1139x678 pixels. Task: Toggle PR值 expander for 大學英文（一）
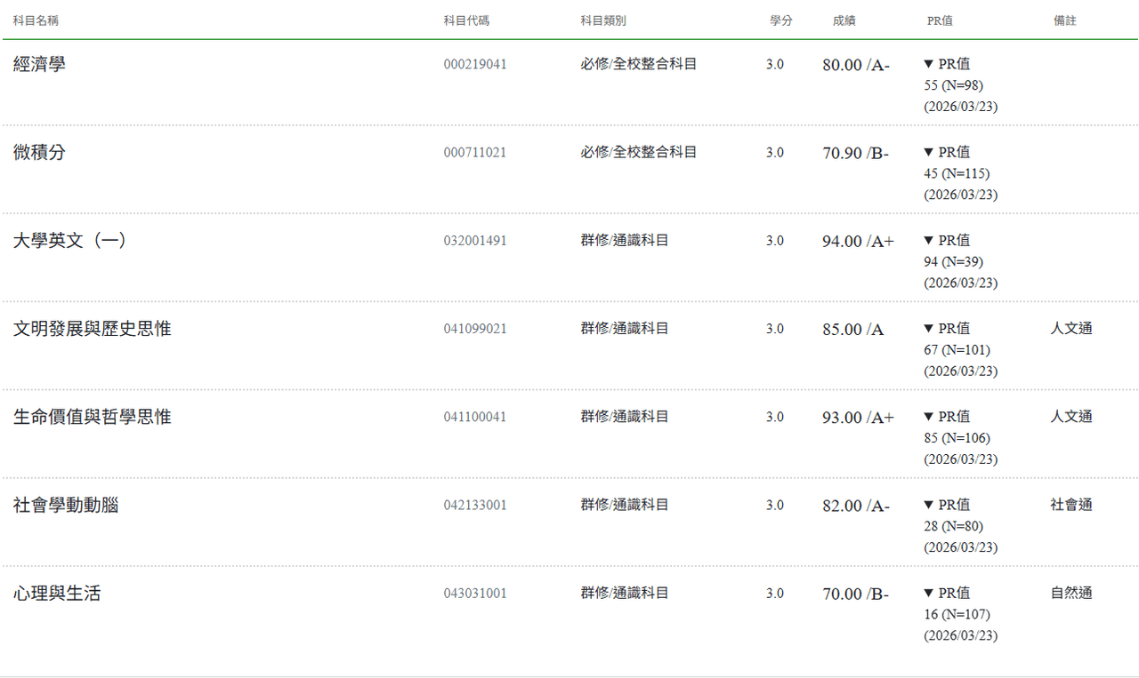pyautogui.click(x=947, y=240)
